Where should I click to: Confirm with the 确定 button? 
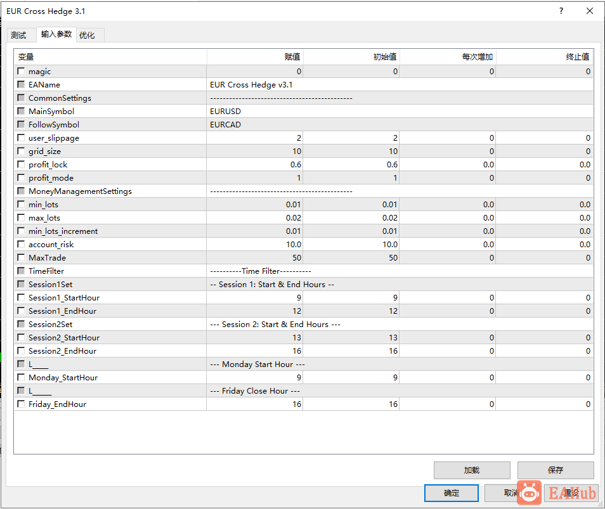pos(452,493)
